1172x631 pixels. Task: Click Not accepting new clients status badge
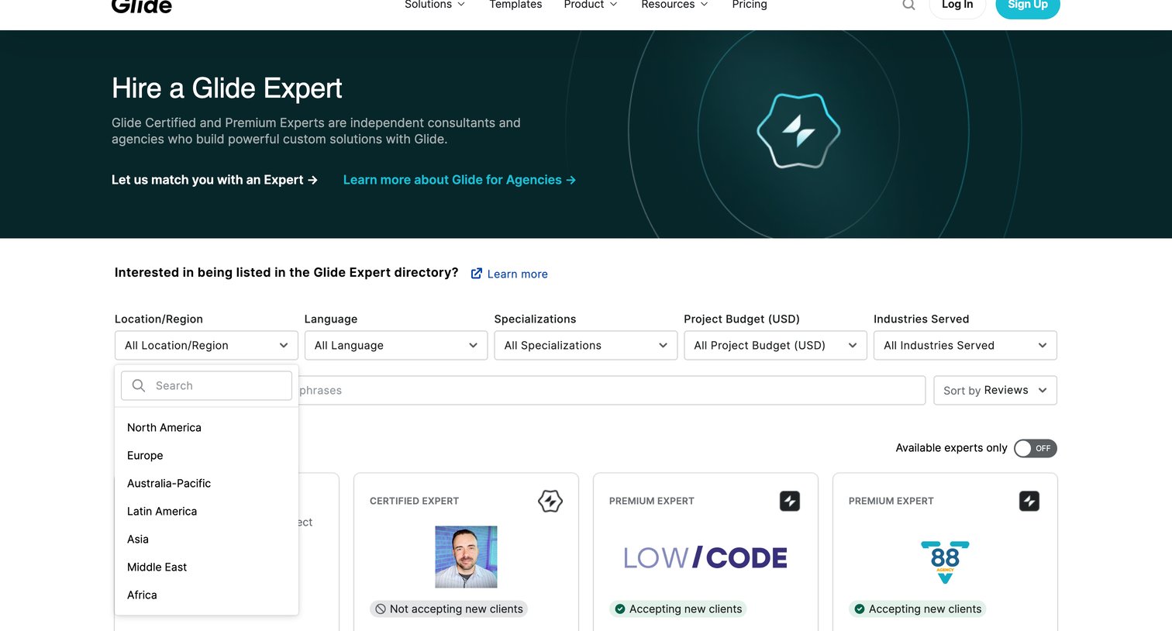[449, 609]
